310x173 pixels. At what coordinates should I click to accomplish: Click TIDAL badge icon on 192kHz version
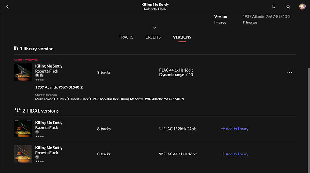pyautogui.click(x=37, y=132)
